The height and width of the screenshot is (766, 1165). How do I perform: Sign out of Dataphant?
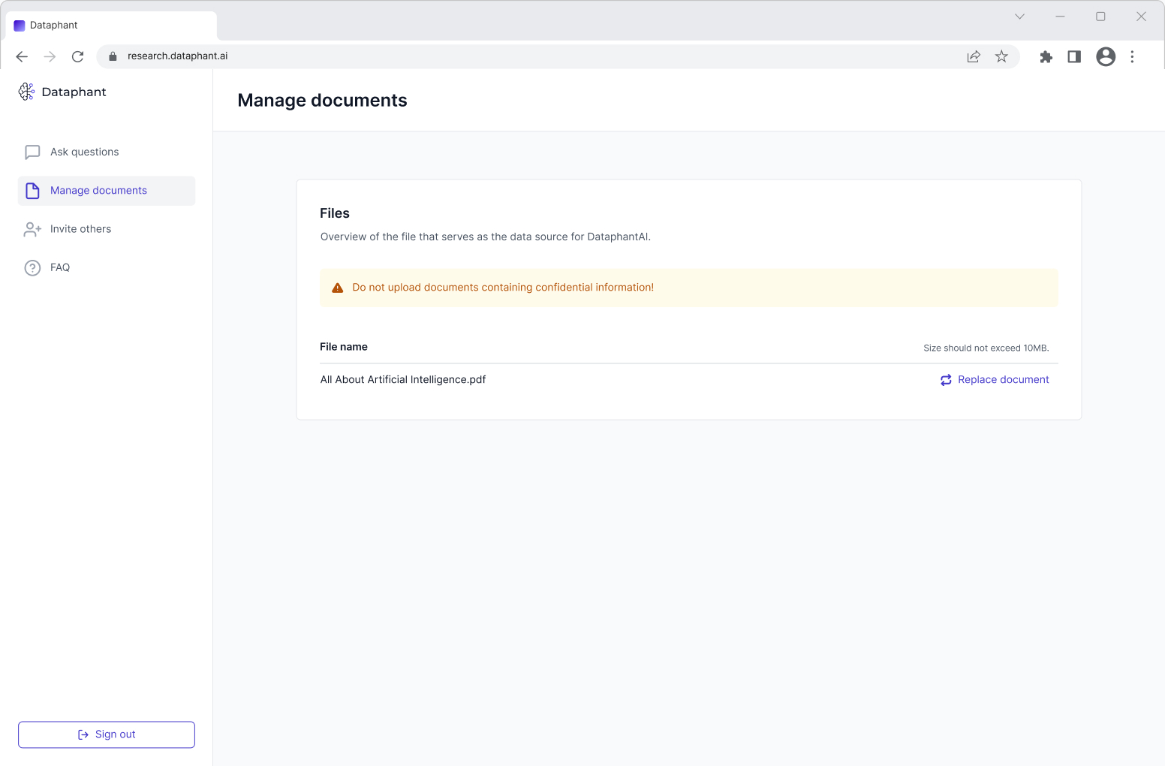tap(106, 734)
